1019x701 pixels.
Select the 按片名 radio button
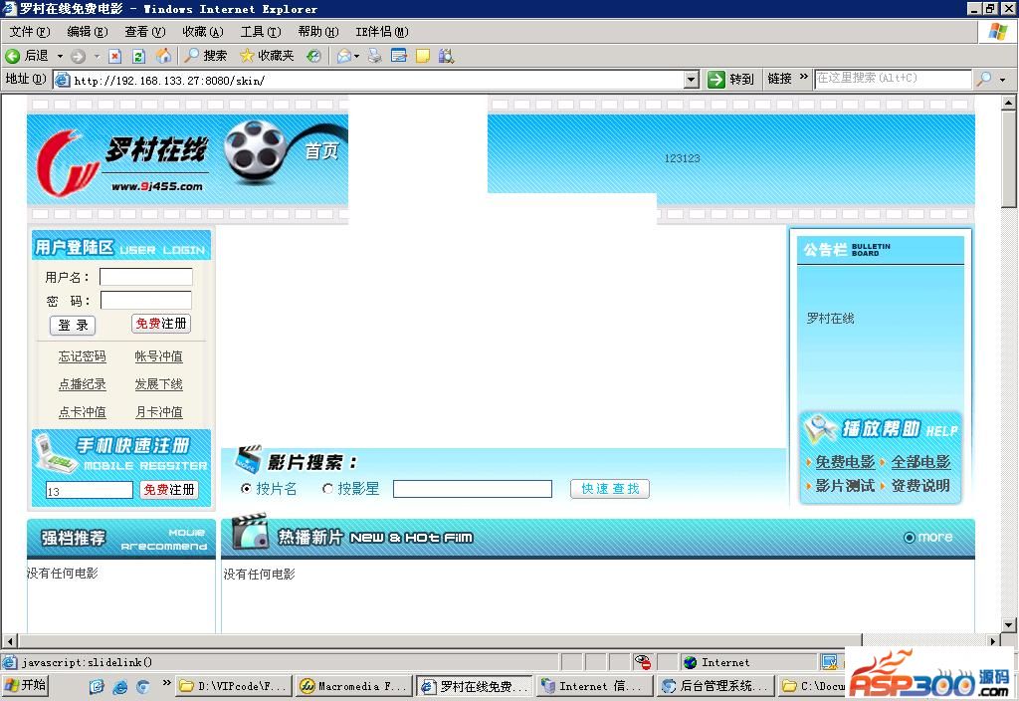tap(246, 488)
